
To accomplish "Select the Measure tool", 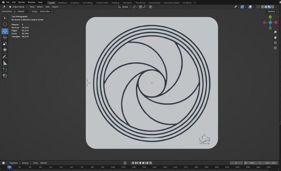I will (x=5, y=63).
